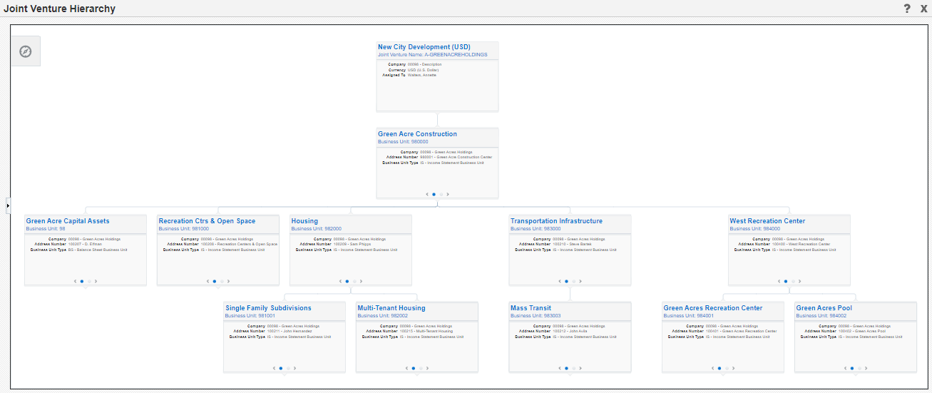Open the Green Acre Construction title link
This screenshot has width=932, height=393.
pos(417,134)
